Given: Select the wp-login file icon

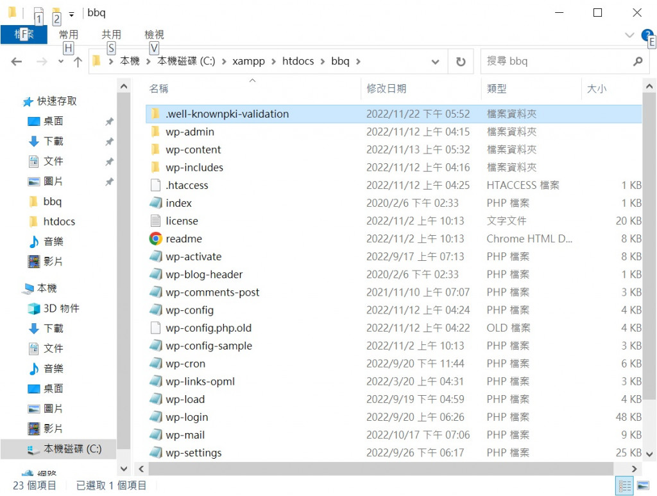Looking at the screenshot, I should [155, 417].
